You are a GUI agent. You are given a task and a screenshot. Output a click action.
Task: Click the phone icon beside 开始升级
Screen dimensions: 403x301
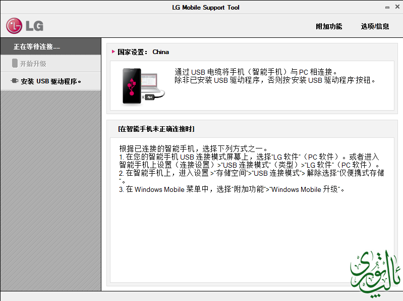pyautogui.click(x=15, y=63)
